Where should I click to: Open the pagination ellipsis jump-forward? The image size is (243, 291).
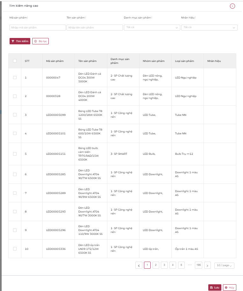pyautogui.click(x=190, y=265)
